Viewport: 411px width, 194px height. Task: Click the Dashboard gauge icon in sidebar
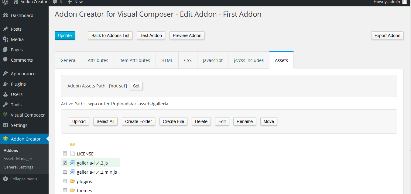coord(5,15)
